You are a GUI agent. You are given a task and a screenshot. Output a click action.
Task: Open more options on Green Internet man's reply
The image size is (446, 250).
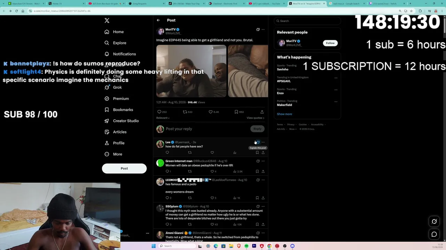click(x=263, y=161)
